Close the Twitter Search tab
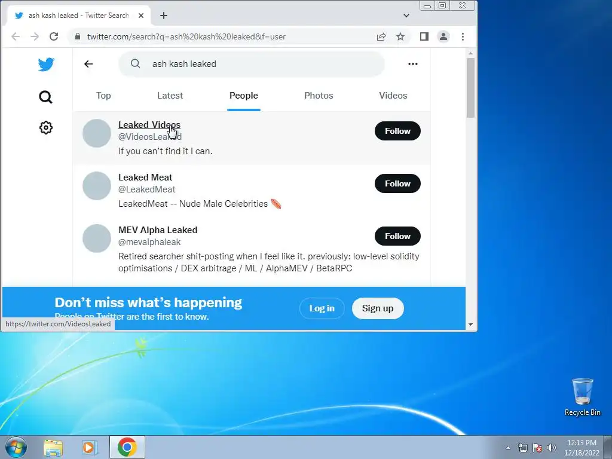This screenshot has width=612, height=459. coord(141,16)
